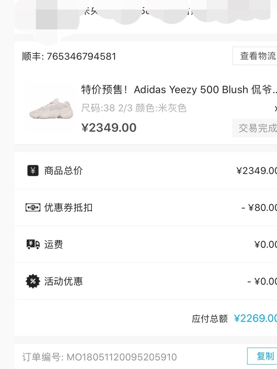Image resolution: width=277 pixels, height=369 pixels.
Task: Click the product price ¥2349.00 under the title
Action: tap(109, 128)
